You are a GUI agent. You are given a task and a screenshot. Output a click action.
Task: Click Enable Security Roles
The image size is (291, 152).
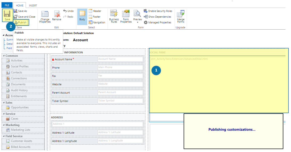(x=158, y=11)
